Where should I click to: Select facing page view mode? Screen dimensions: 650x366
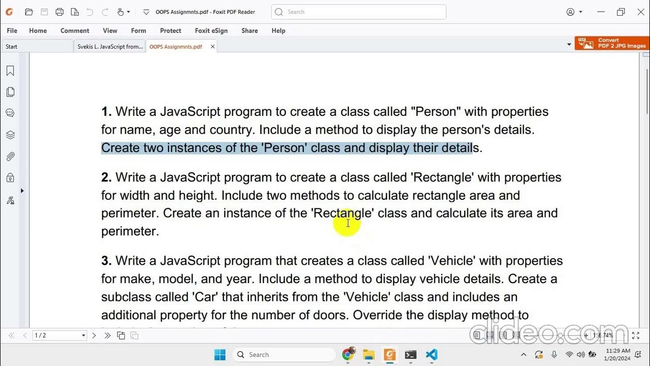coord(503,335)
